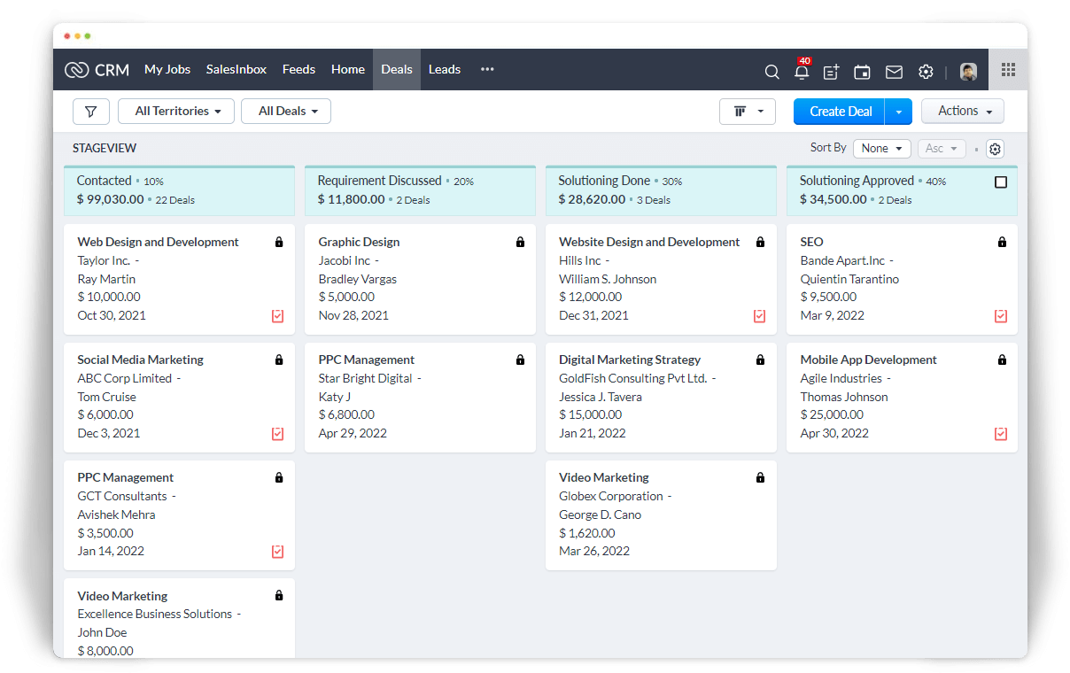Switch to the Leads tab

click(x=444, y=69)
